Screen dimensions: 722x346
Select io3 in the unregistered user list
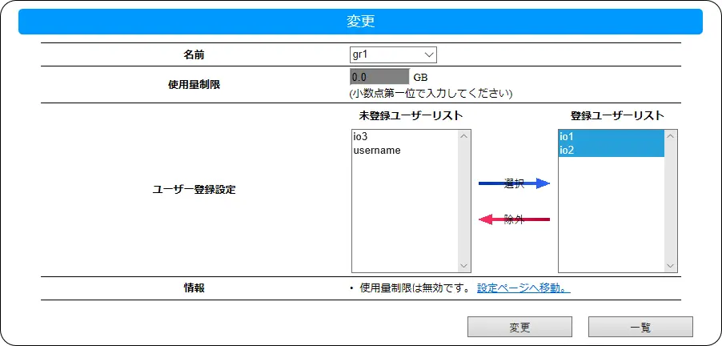[360, 137]
